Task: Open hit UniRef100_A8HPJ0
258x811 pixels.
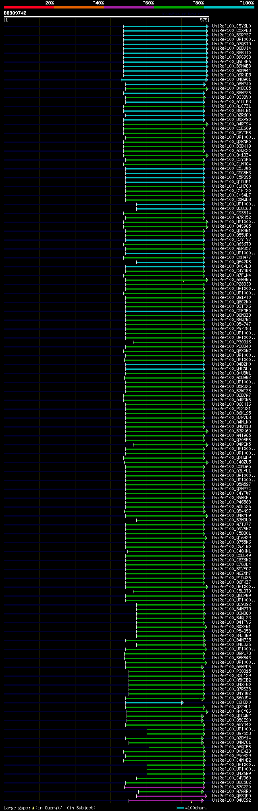Action: [231, 84]
